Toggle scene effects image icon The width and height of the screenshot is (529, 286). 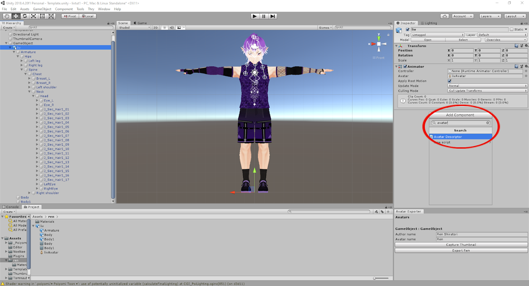[179, 28]
